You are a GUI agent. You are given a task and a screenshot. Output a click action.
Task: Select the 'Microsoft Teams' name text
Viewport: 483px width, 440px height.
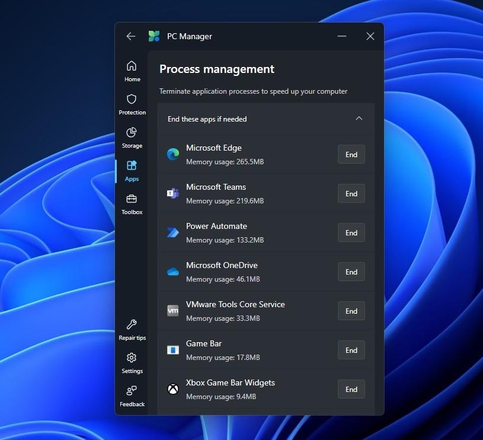coord(216,187)
